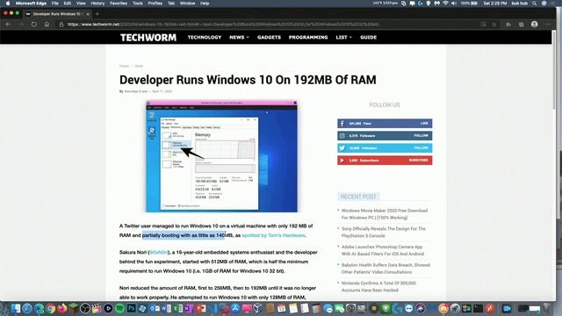Image resolution: width=562 pixels, height=316 pixels.
Task: Click the lock icon beside the URL
Action: click(61, 25)
